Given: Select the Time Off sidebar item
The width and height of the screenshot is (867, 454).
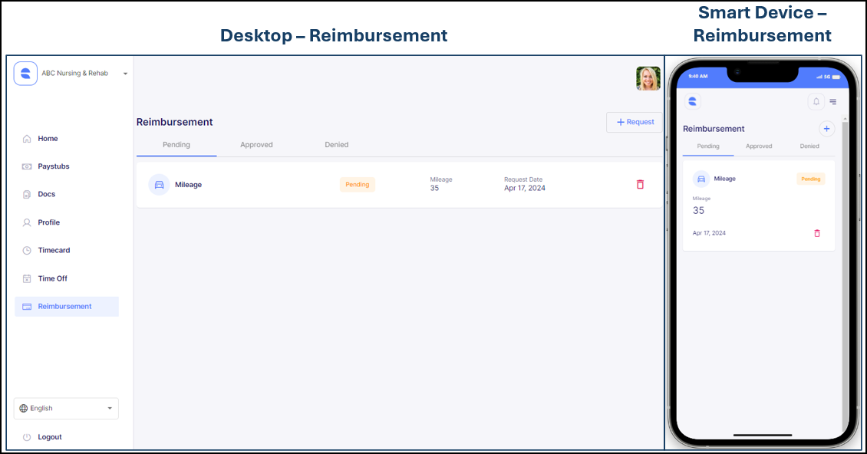Looking at the screenshot, I should coord(51,278).
